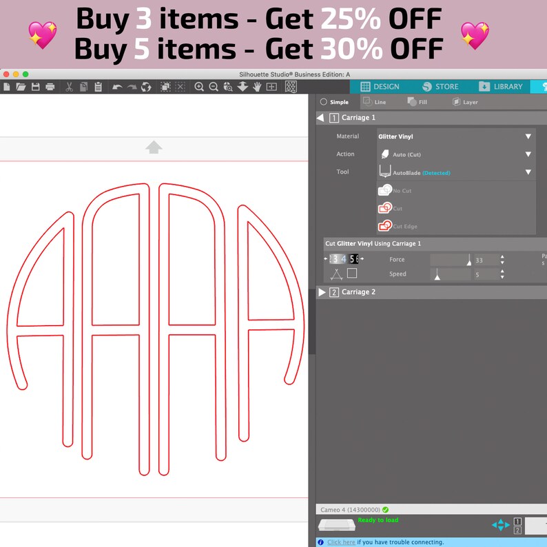Select the Simple radio option
Image resolution: width=547 pixels, height=547 pixels.
coord(334,102)
